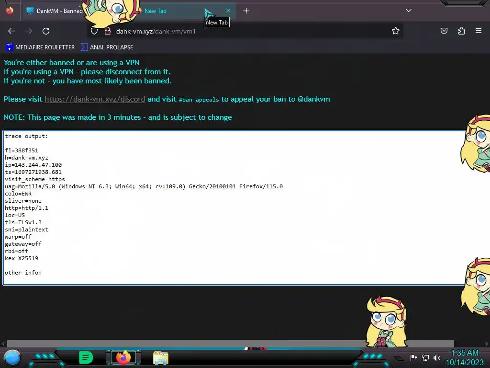Open network tray icon

click(x=425, y=357)
